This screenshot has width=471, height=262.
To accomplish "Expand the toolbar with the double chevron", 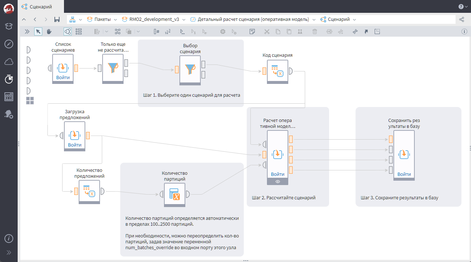I will [x=27, y=32].
